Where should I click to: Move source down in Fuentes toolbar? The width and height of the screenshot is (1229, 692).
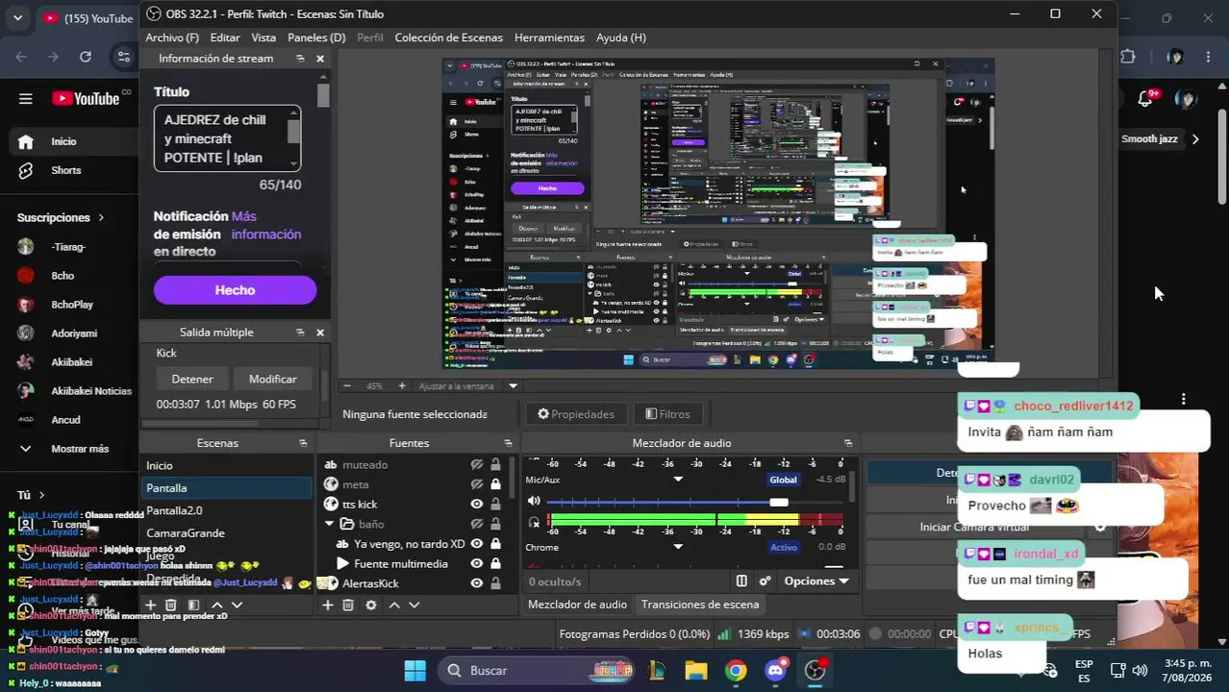414,605
